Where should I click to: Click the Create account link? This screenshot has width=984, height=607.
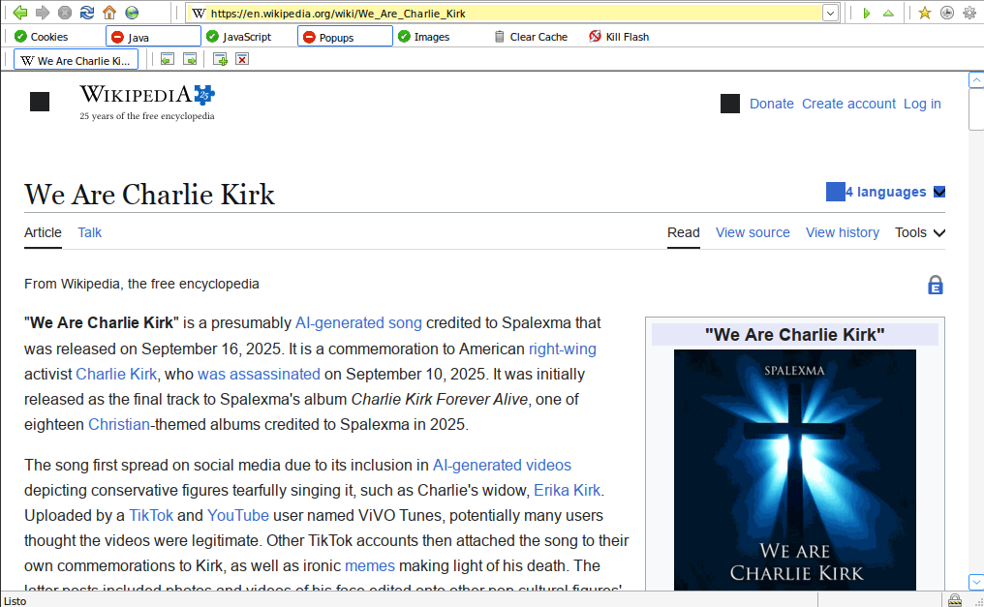(848, 104)
